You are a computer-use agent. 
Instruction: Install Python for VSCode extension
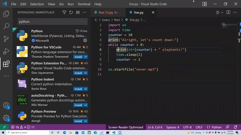coord(78,57)
